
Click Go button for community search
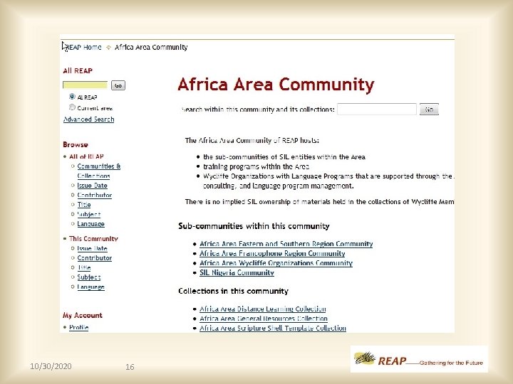click(429, 110)
